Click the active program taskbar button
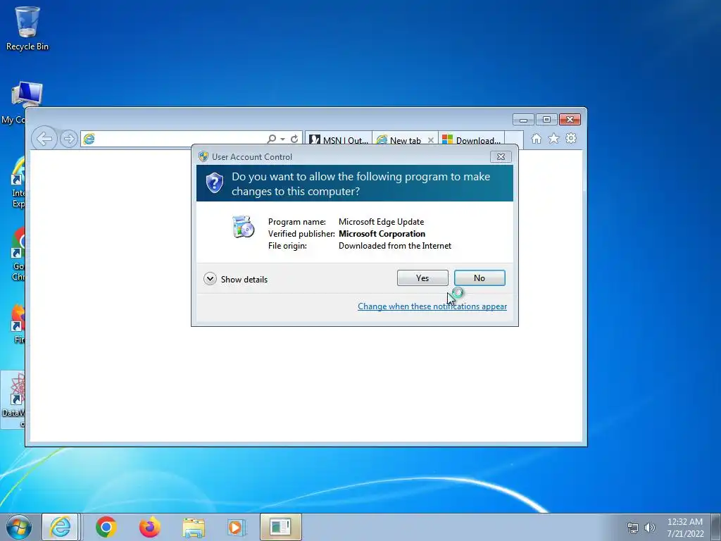 pyautogui.click(x=280, y=527)
